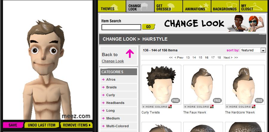Screen dimensions: 269x132
Task: Click the Undo Last Item button
Action: [x=42, y=125]
